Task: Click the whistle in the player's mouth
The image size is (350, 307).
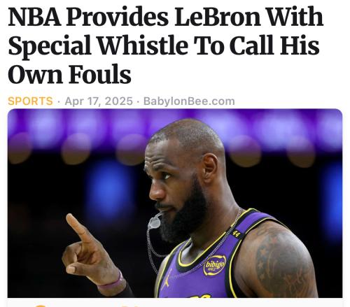Action: point(155,222)
